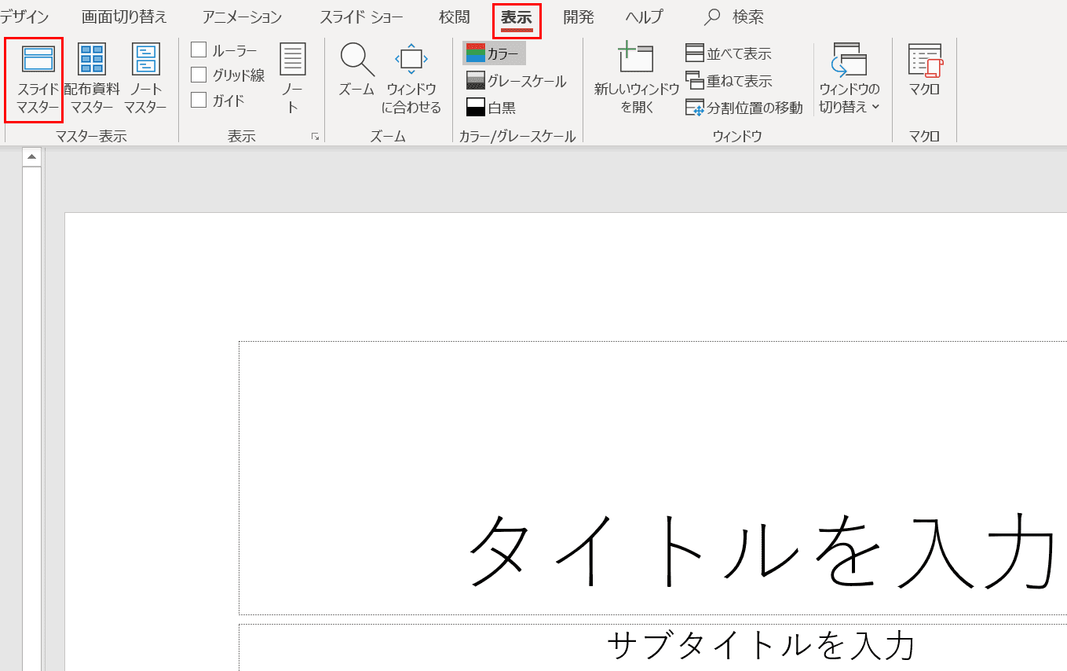Enable the Ruler (ルーラー) checkbox

pyautogui.click(x=199, y=50)
